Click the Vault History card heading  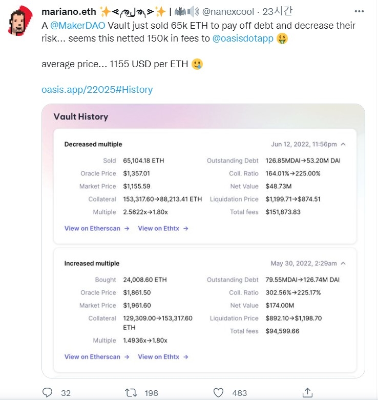(x=81, y=116)
